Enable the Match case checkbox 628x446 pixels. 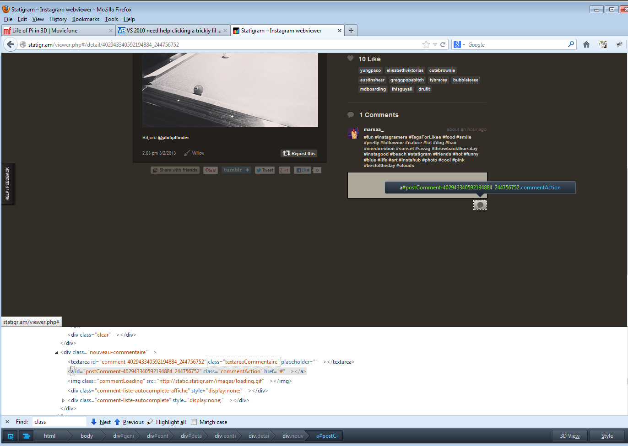194,422
